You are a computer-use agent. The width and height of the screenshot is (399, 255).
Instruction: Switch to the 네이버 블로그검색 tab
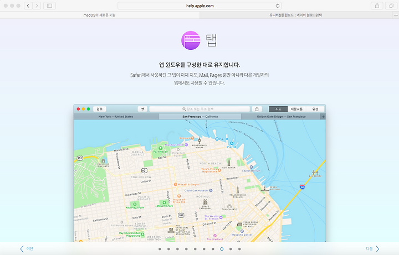pyautogui.click(x=296, y=15)
